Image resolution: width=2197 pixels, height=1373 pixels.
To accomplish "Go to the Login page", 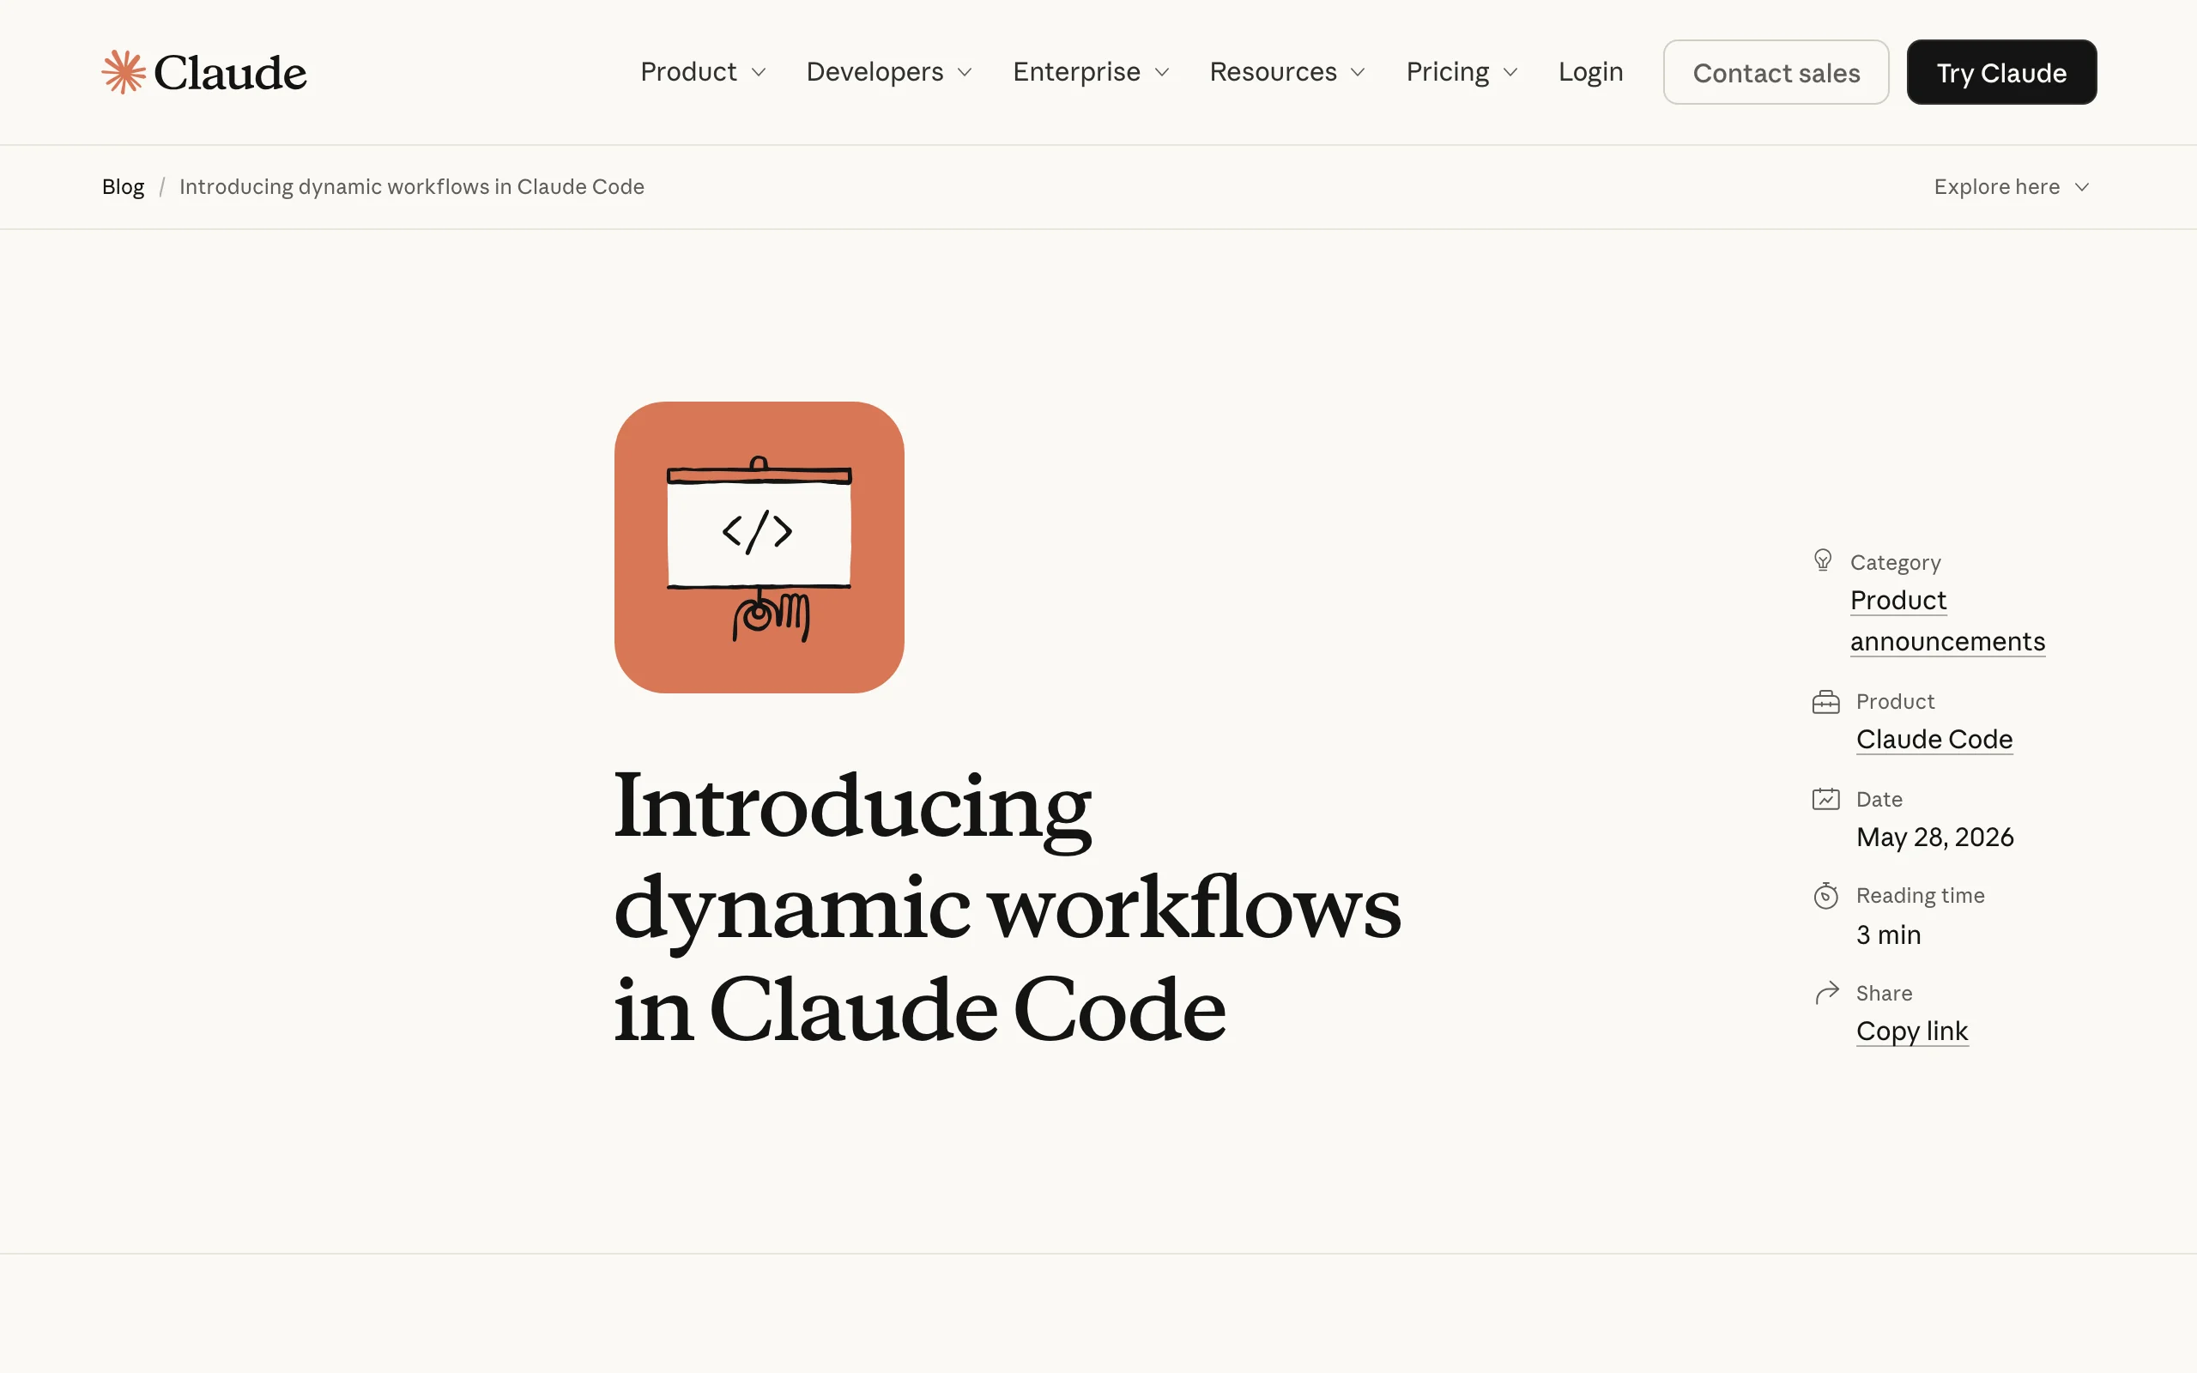I will coord(1590,72).
